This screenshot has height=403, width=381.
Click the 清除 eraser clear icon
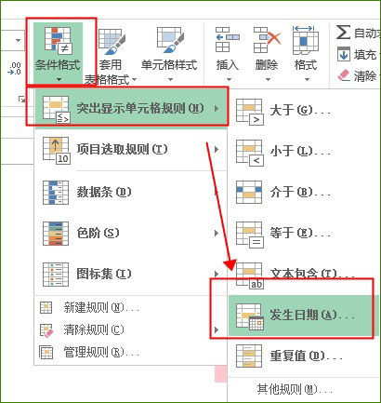tap(344, 75)
